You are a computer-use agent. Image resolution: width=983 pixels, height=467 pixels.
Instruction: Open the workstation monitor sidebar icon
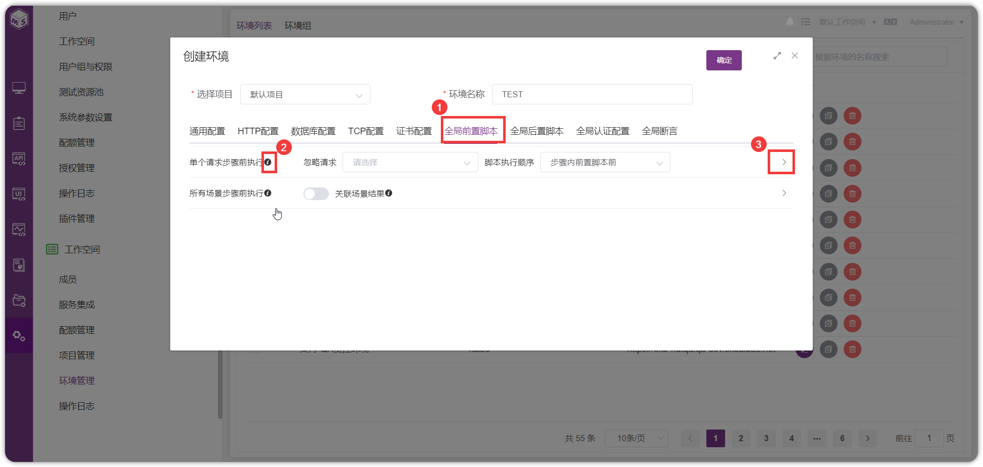[x=19, y=88]
